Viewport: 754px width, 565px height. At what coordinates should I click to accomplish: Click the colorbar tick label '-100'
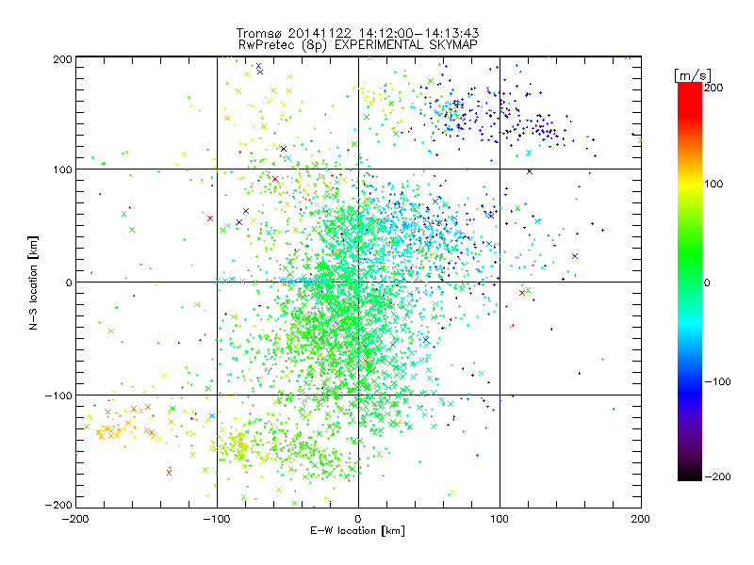pyautogui.click(x=717, y=381)
